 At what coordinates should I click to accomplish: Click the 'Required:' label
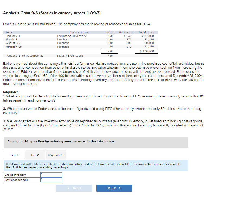tap(11, 92)
